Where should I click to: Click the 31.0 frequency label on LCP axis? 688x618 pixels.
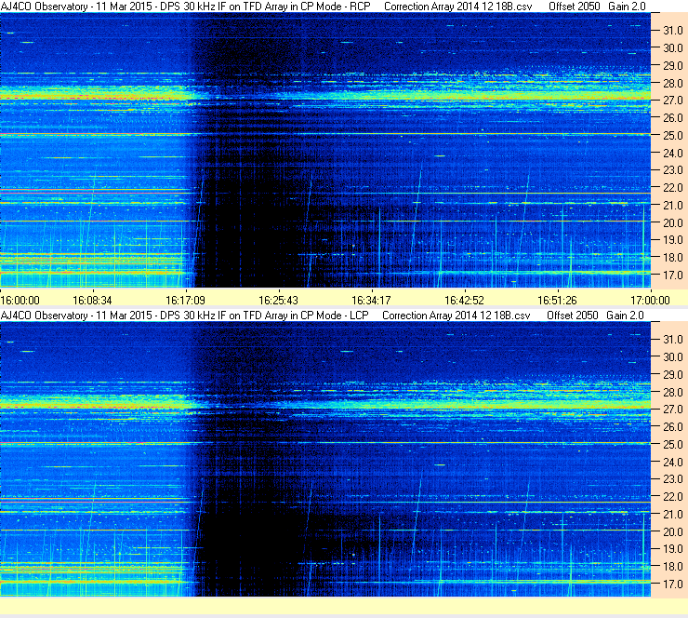point(673,340)
